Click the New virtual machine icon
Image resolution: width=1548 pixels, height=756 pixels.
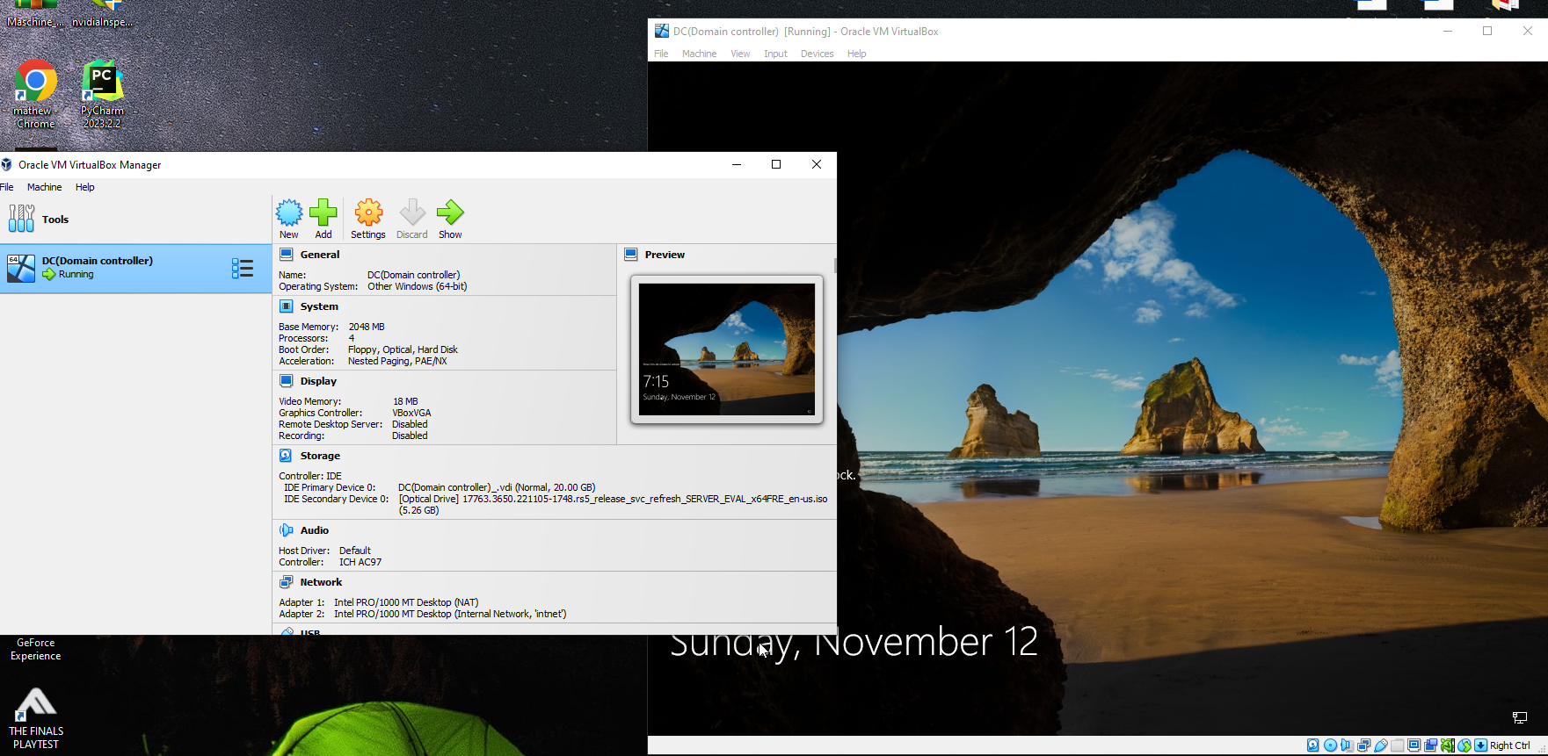click(x=289, y=212)
